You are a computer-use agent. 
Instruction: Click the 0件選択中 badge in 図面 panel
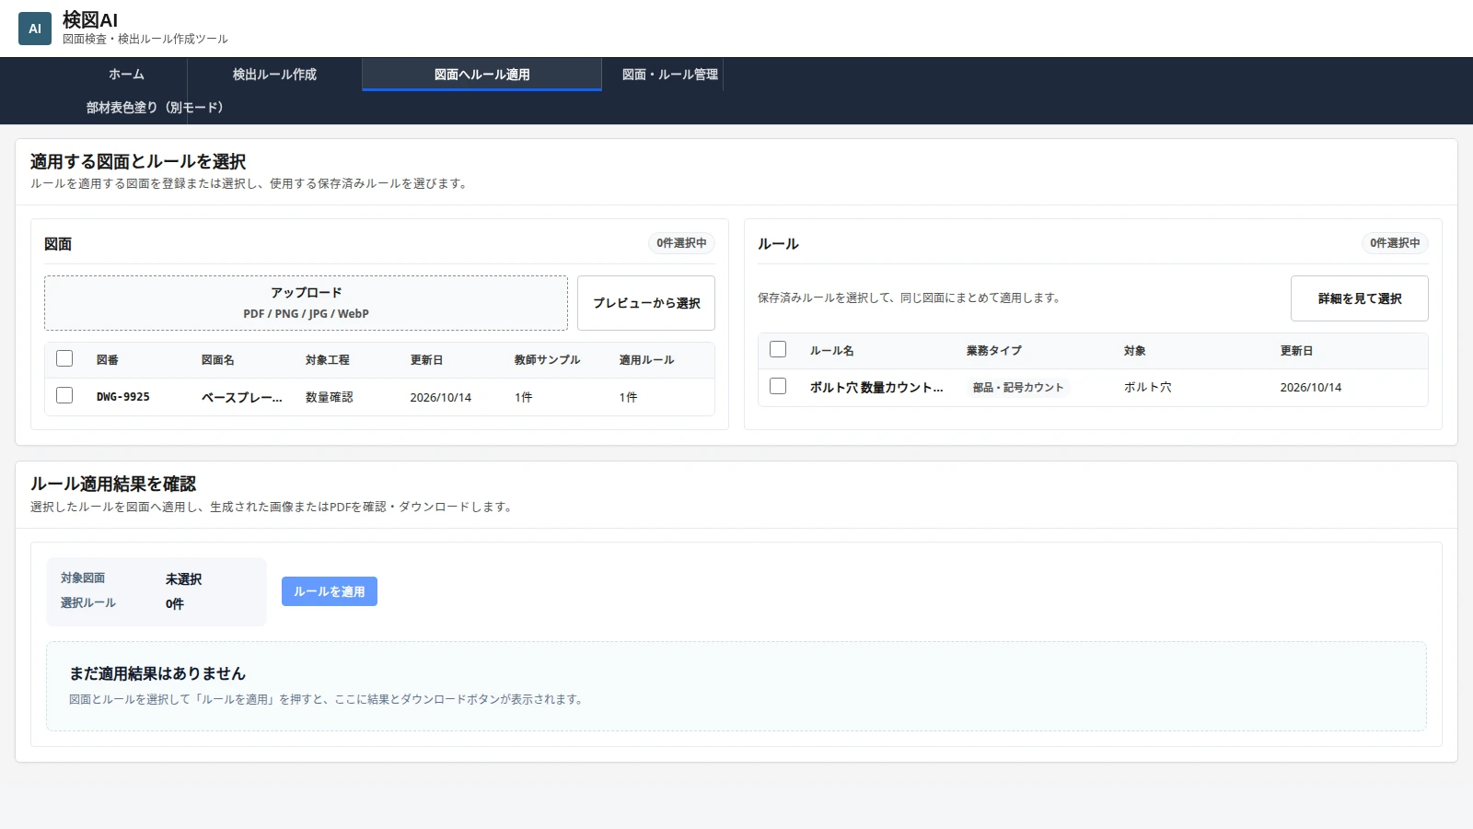681,243
